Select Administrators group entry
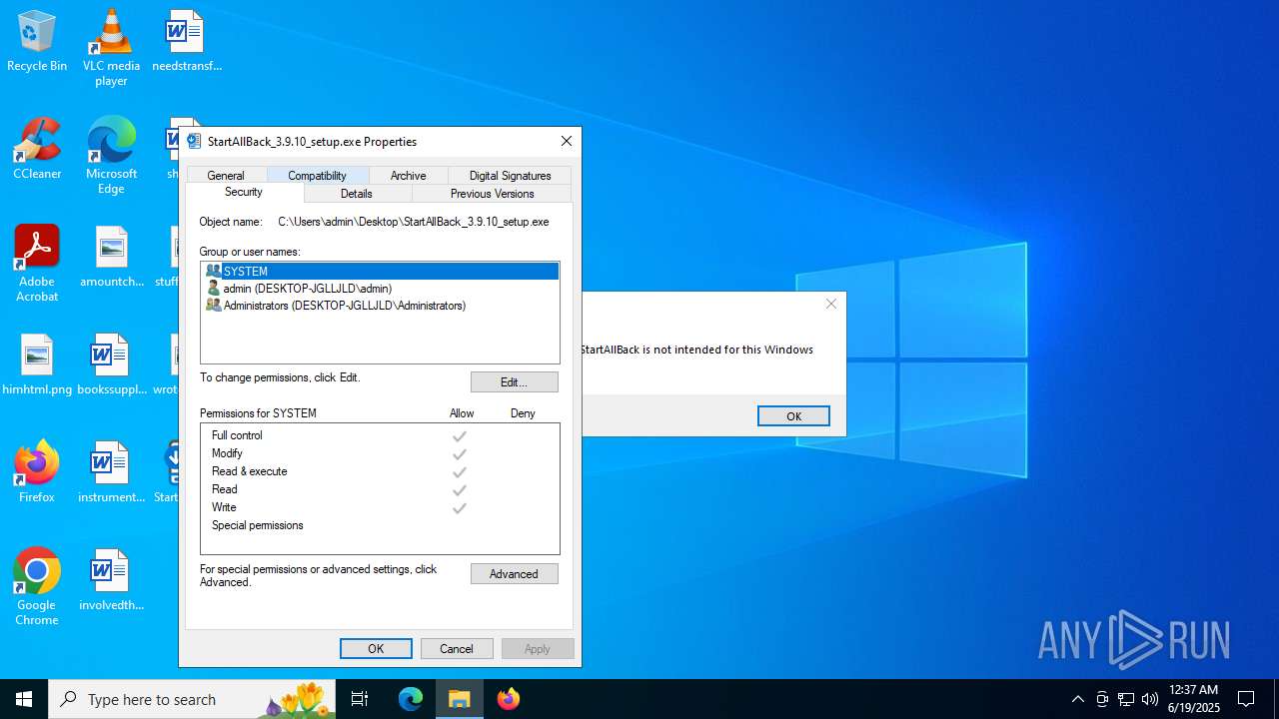Viewport: 1279px width, 719px height. [380, 306]
